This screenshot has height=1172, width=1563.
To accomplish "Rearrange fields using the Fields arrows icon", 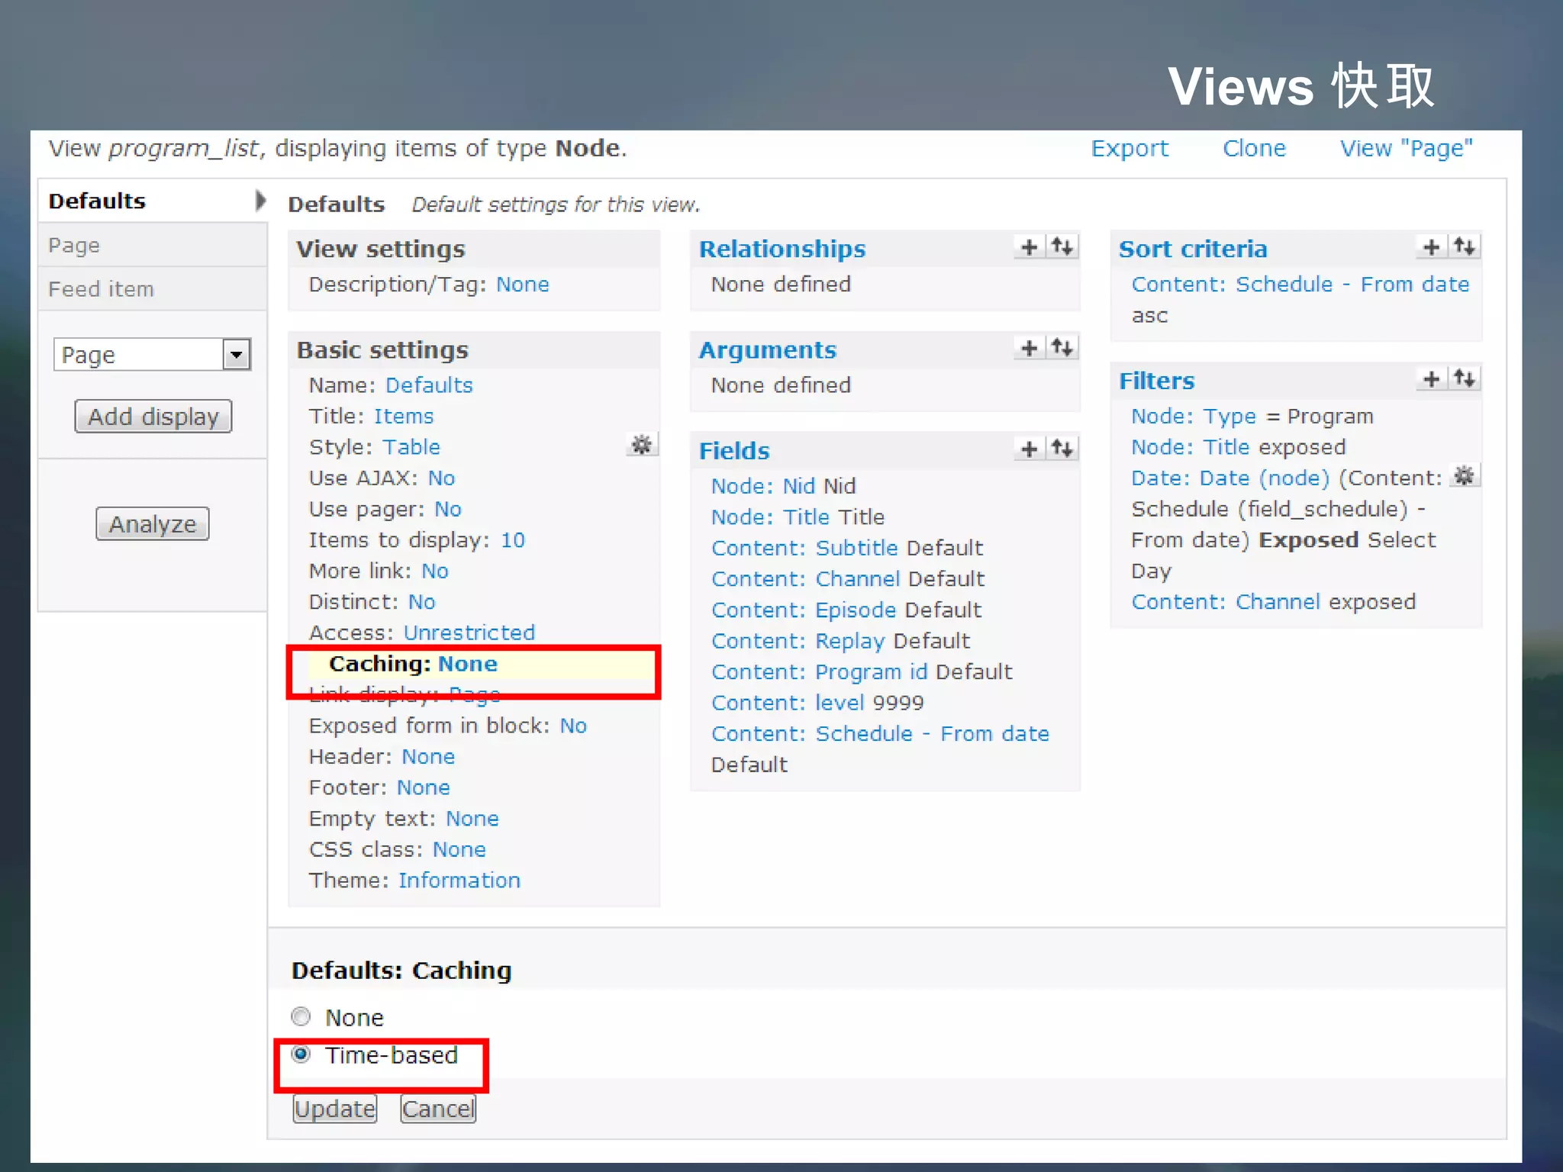I will (x=1062, y=449).
